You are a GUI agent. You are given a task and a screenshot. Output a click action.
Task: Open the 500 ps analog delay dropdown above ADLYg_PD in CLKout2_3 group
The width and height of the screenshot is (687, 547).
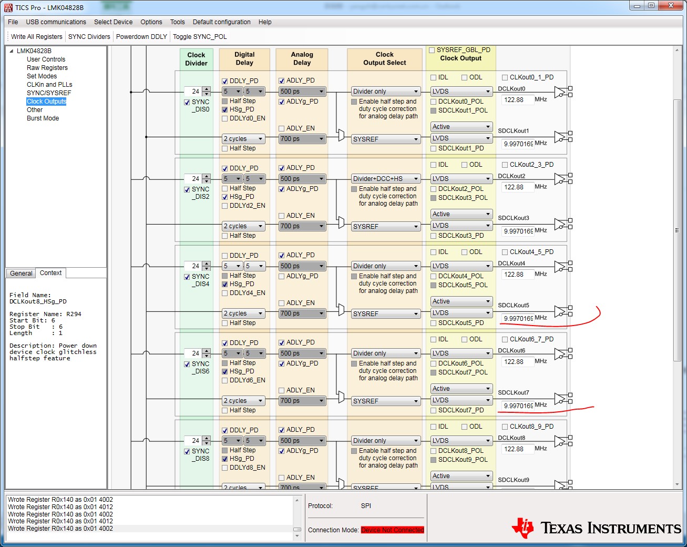point(302,179)
